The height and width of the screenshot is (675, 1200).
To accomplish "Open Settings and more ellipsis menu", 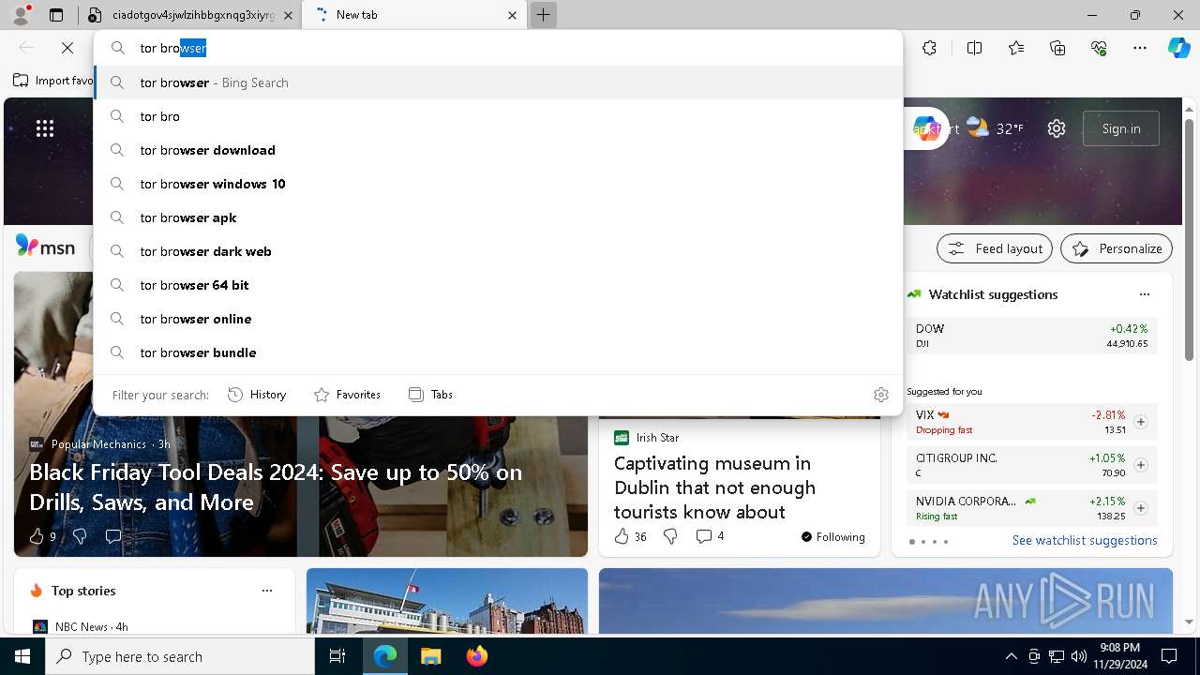I will pos(1140,48).
